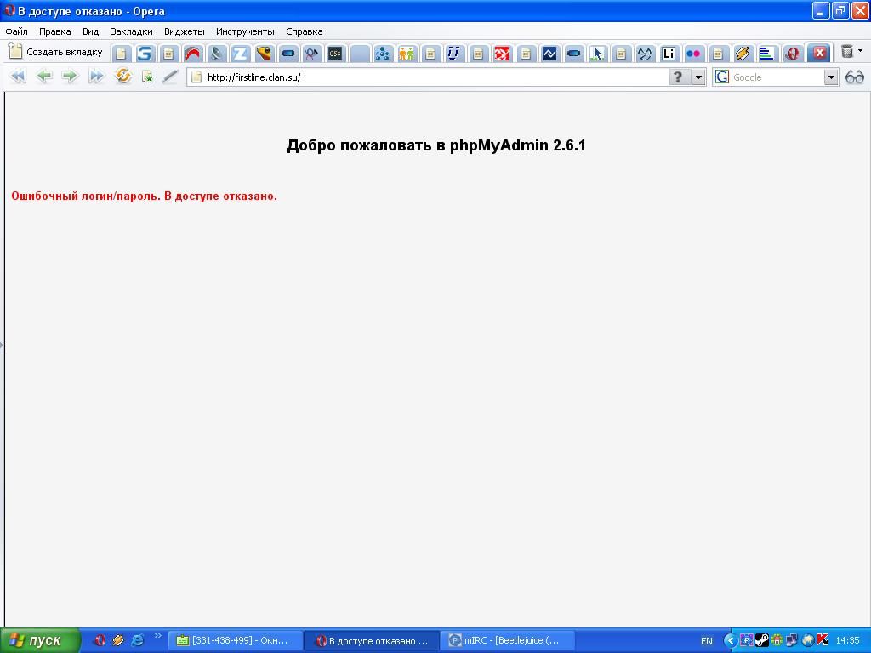Click the Создать вкладку new tab button
Image resolution: width=871 pixels, height=653 pixels.
[x=56, y=52]
